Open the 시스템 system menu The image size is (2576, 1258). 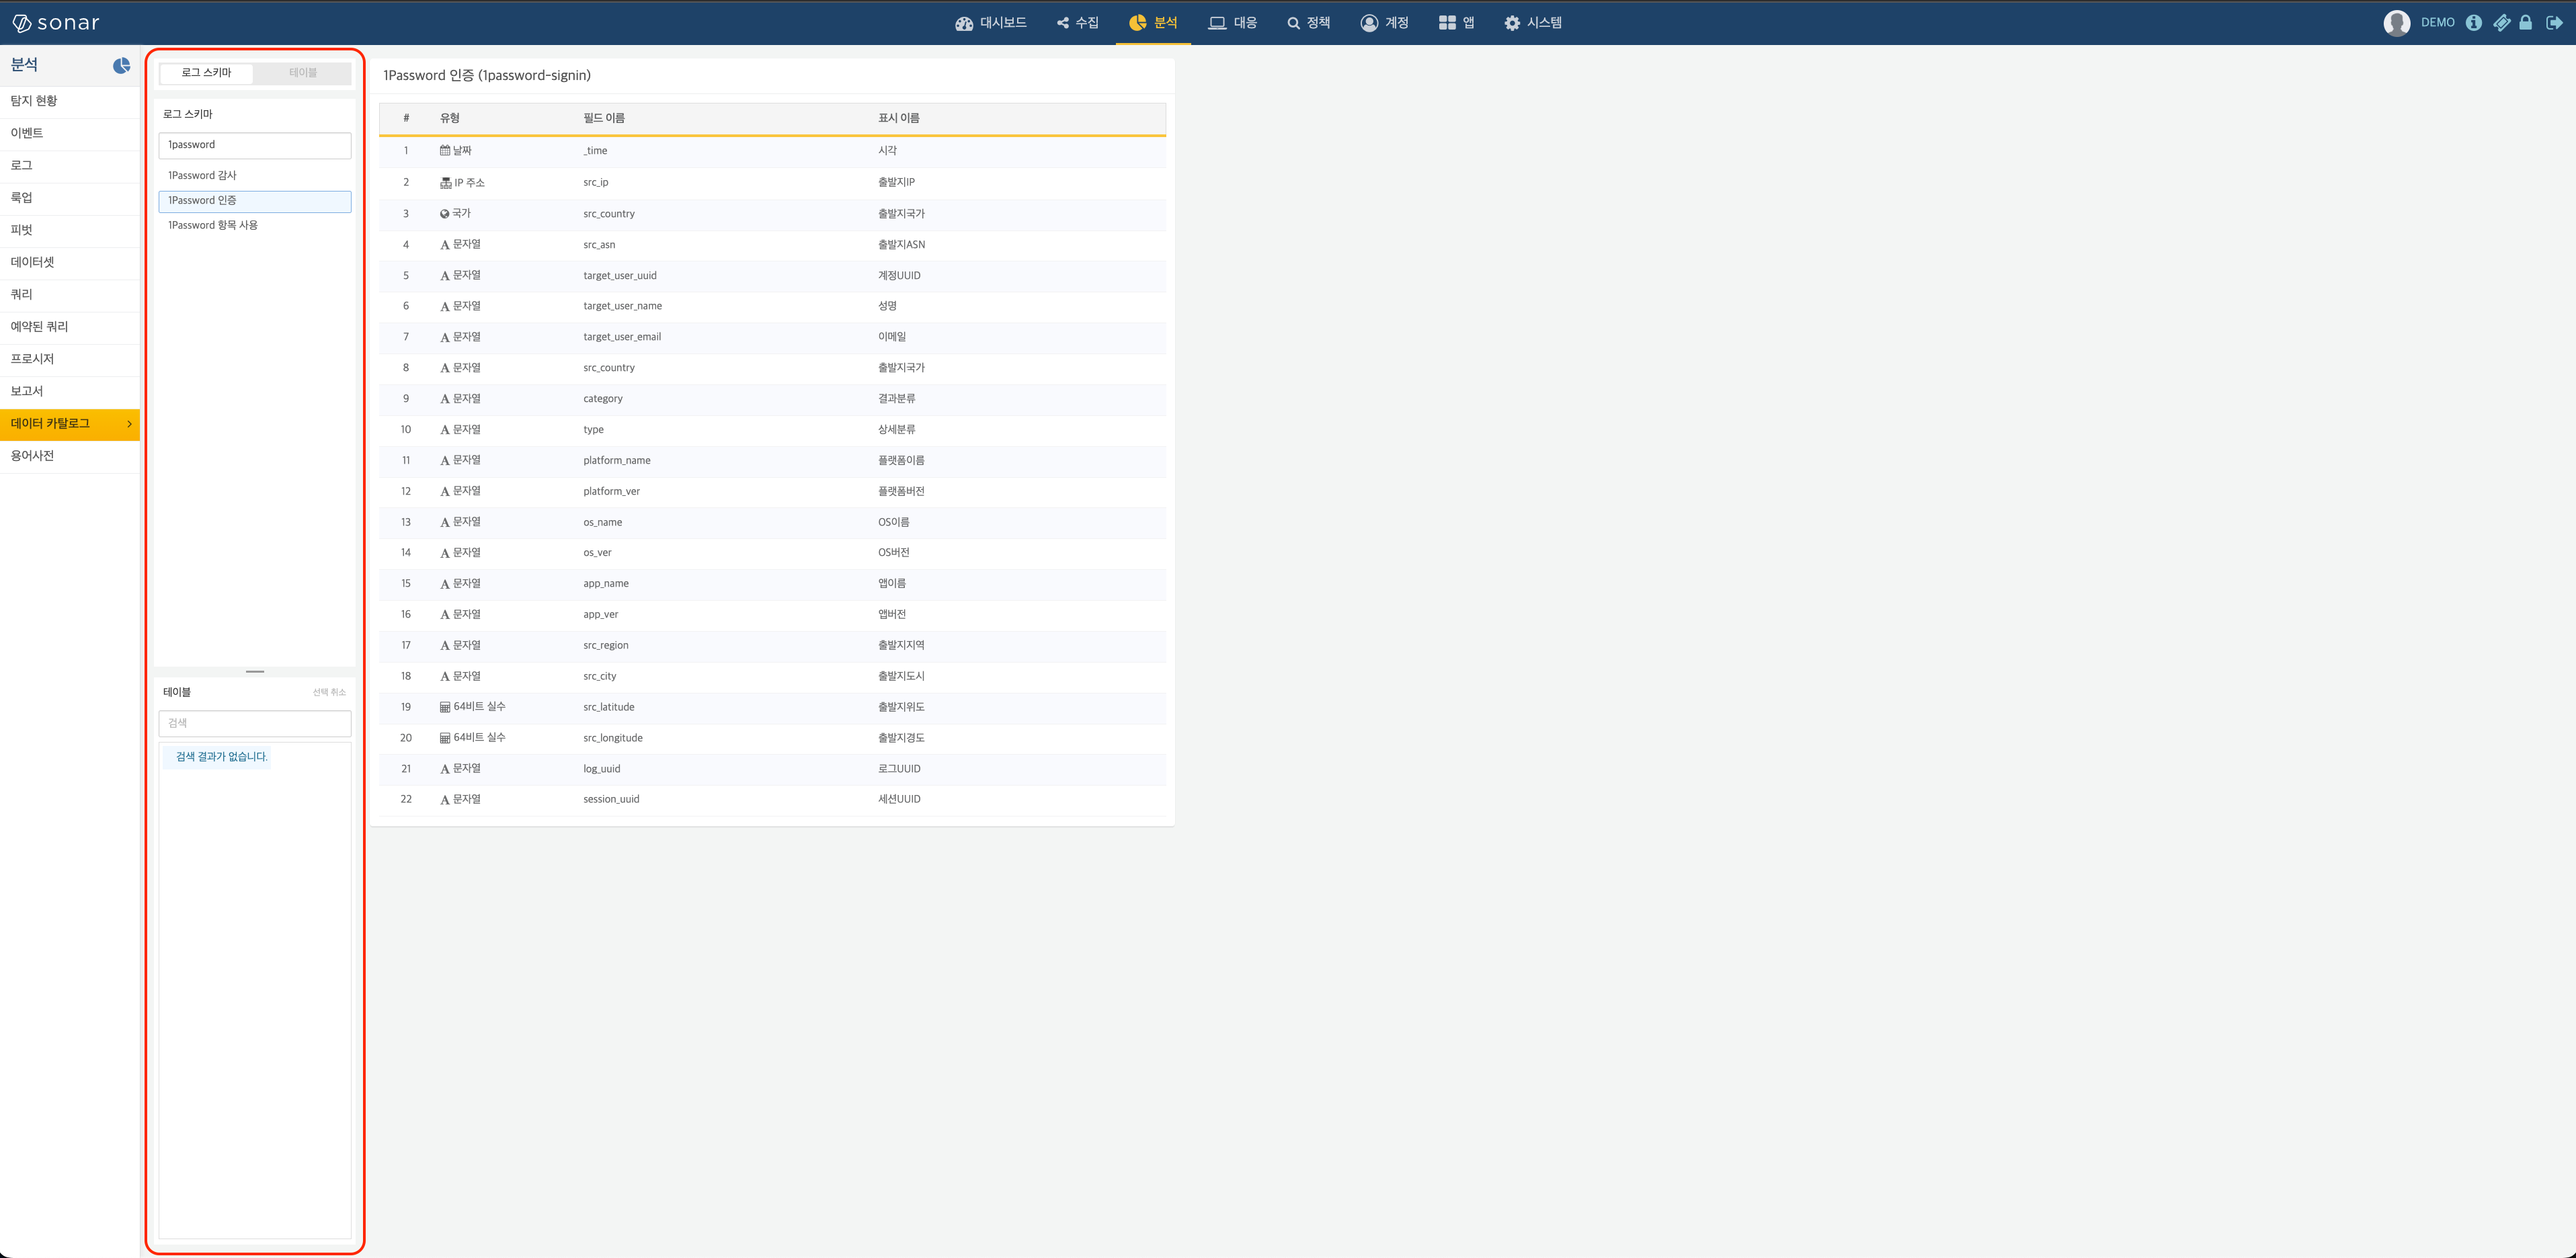click(x=1533, y=22)
